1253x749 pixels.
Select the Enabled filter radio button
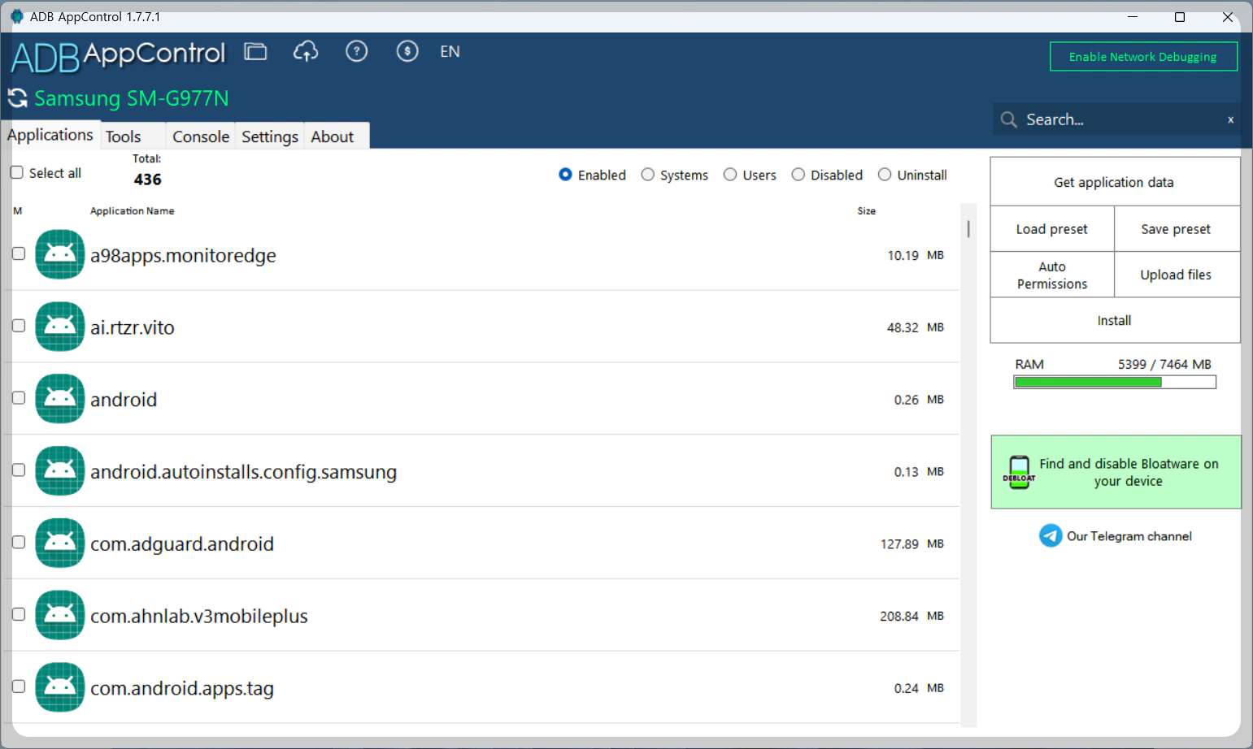tap(565, 175)
